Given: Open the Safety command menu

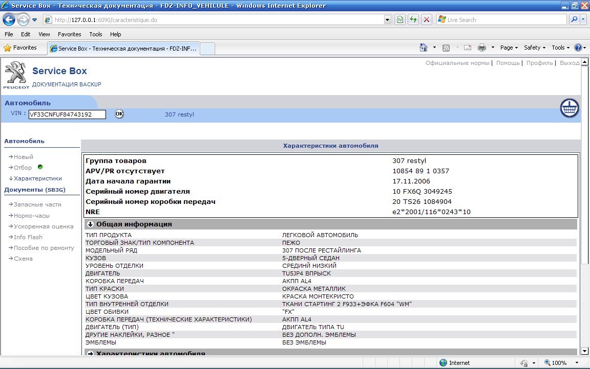Looking at the screenshot, I should [x=534, y=48].
